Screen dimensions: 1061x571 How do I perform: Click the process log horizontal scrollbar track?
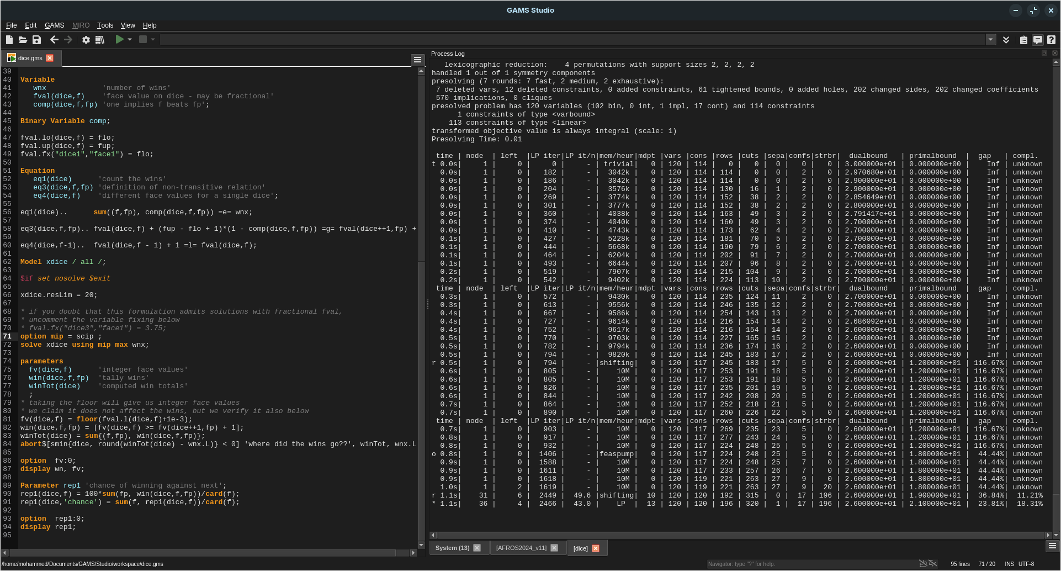tap(741, 535)
